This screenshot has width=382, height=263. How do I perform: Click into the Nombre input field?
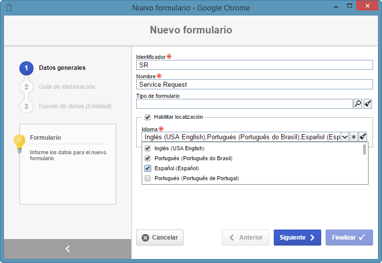click(x=254, y=84)
